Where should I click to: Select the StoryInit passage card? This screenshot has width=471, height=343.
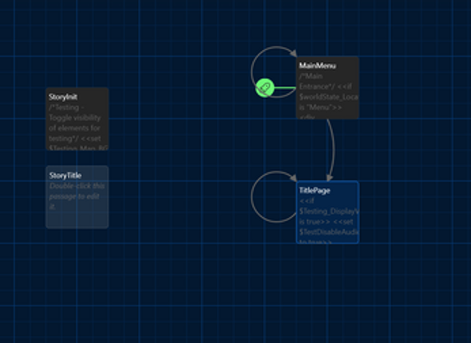[x=77, y=119]
